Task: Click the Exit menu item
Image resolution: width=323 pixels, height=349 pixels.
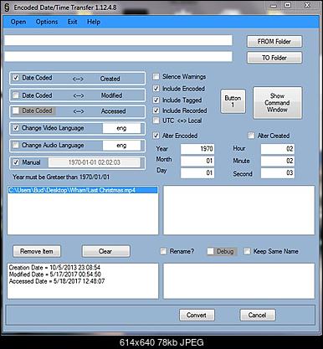Action: 72,22
